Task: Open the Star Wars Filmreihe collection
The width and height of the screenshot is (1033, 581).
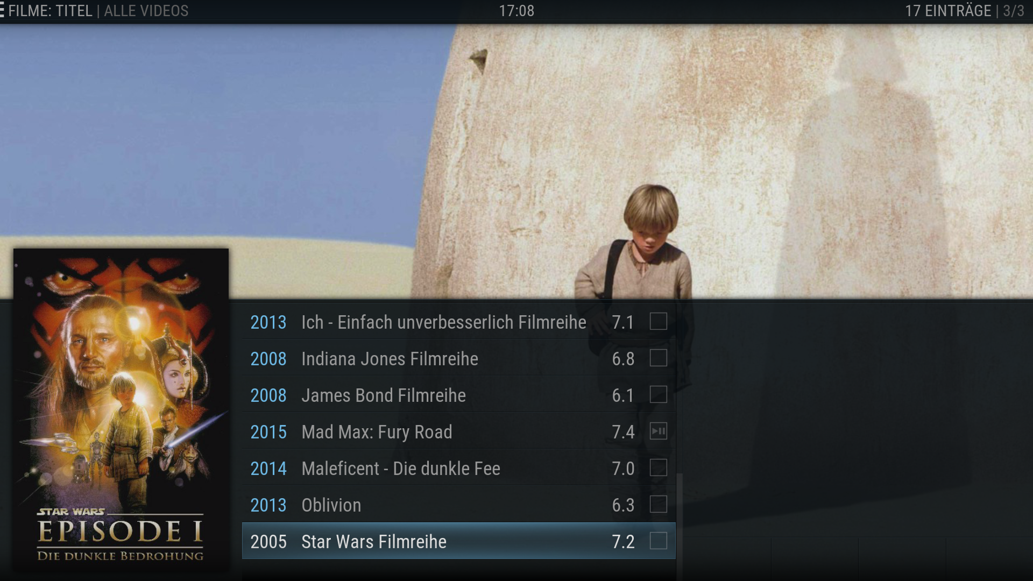Action: point(374,542)
